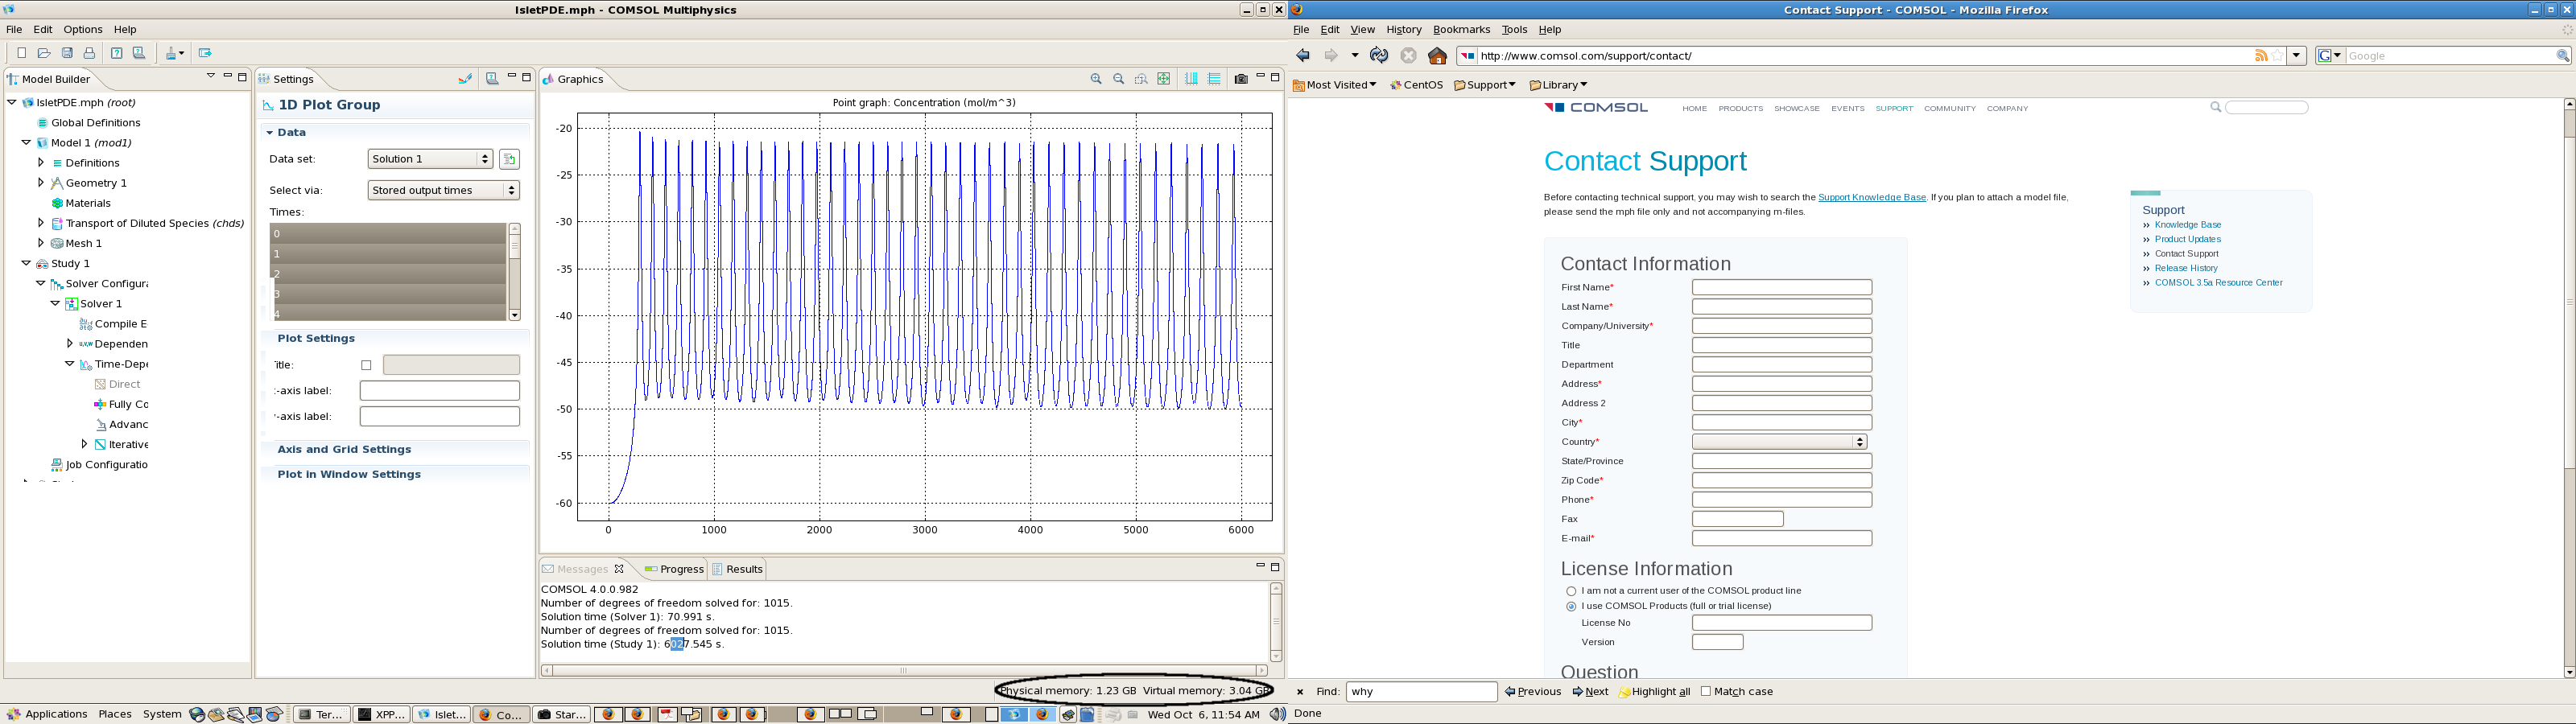
Task: Open a model file with the folder icon
Action: 44,53
